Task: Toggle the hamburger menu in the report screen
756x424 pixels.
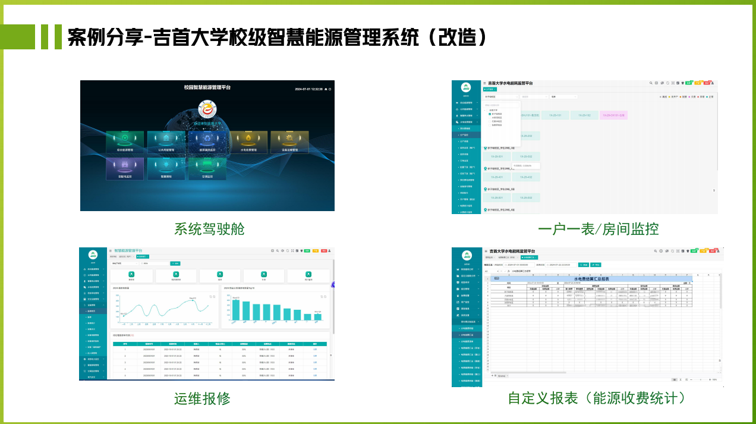Action: coord(486,251)
